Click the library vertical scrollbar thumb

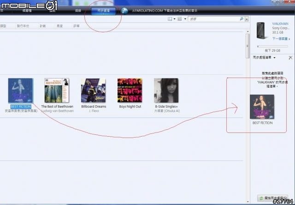click(248, 46)
